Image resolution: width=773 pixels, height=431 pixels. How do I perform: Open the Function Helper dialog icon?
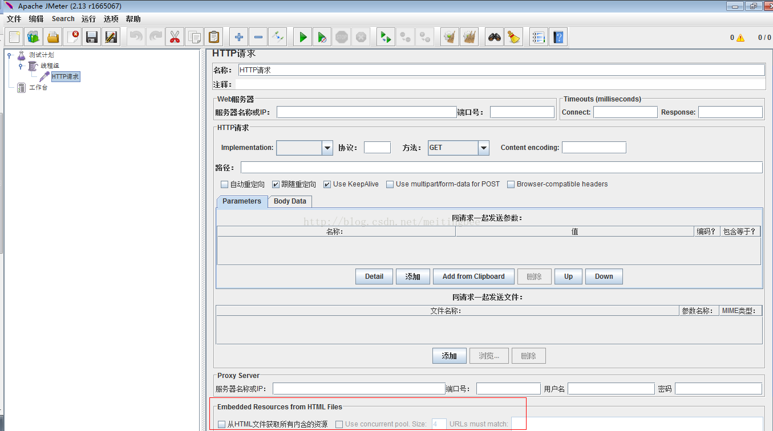(x=539, y=38)
